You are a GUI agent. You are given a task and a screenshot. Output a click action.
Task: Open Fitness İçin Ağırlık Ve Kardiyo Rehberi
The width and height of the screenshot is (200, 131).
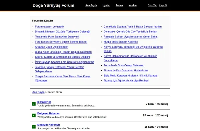[126, 81]
